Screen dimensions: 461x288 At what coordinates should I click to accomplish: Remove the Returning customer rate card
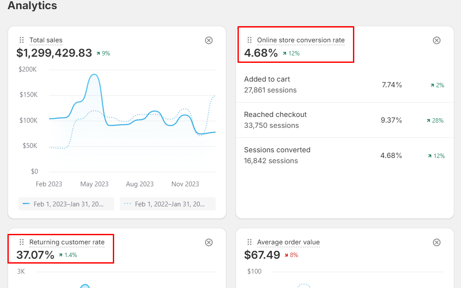pyautogui.click(x=209, y=242)
